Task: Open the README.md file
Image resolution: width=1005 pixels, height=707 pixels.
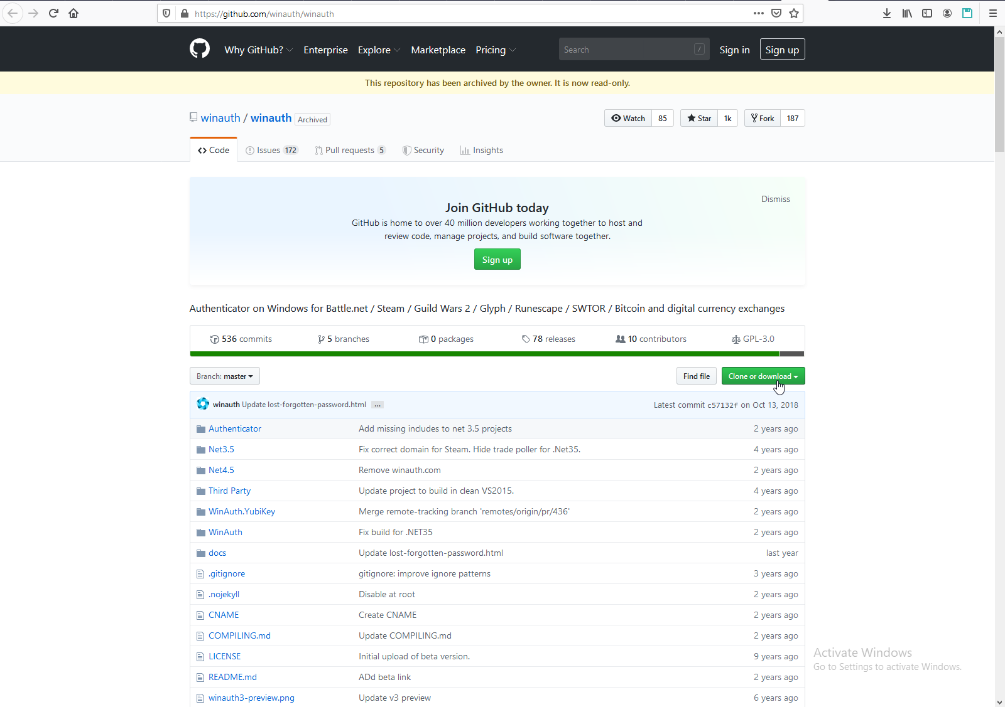Action: coord(232,678)
